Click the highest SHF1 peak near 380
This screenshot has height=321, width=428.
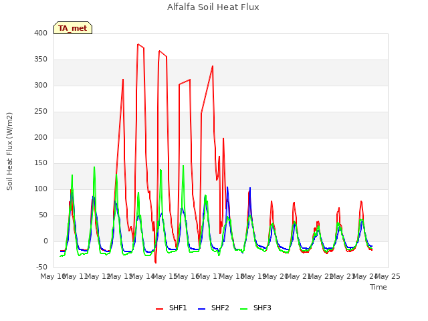138,44
